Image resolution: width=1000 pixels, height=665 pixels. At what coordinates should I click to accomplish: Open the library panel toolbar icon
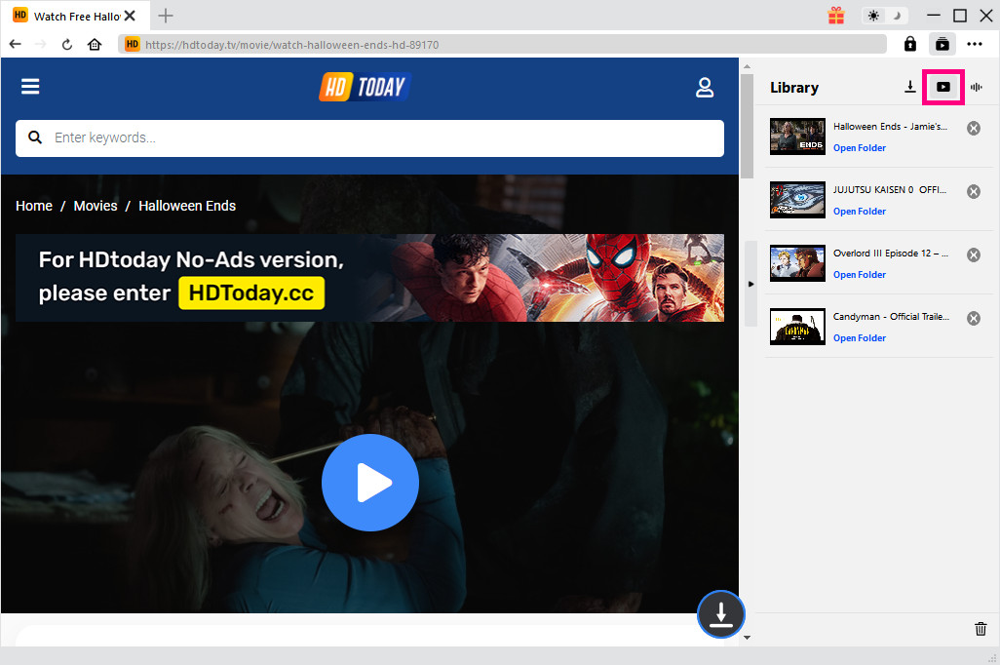pos(942,44)
